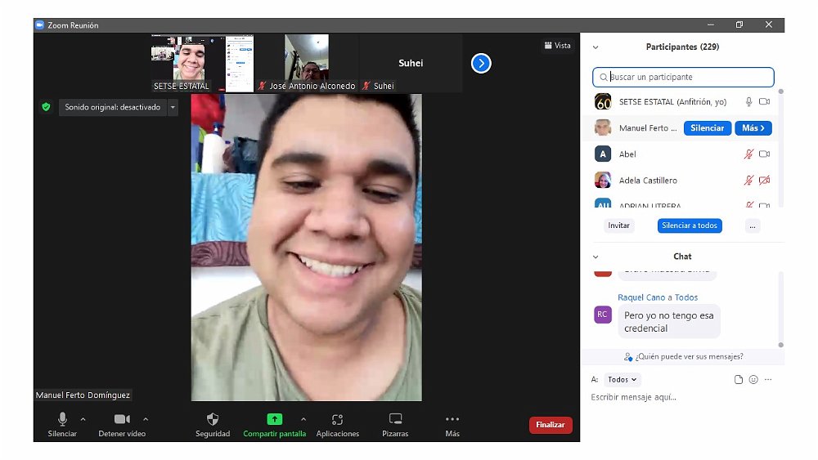The width and height of the screenshot is (818, 460).
Task: Toggle camera with Detener vídeo
Action: pyautogui.click(x=122, y=419)
